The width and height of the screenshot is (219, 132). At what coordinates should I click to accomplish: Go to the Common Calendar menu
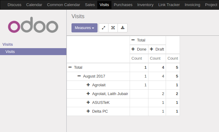tap(63, 5)
